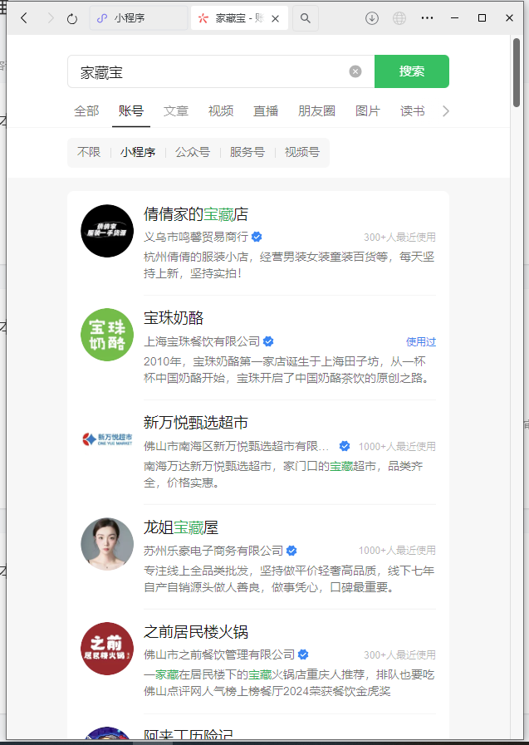Click 义乌市鸣馨贸易商行 company name
Viewport: 529px width, 745px height.
click(x=196, y=237)
